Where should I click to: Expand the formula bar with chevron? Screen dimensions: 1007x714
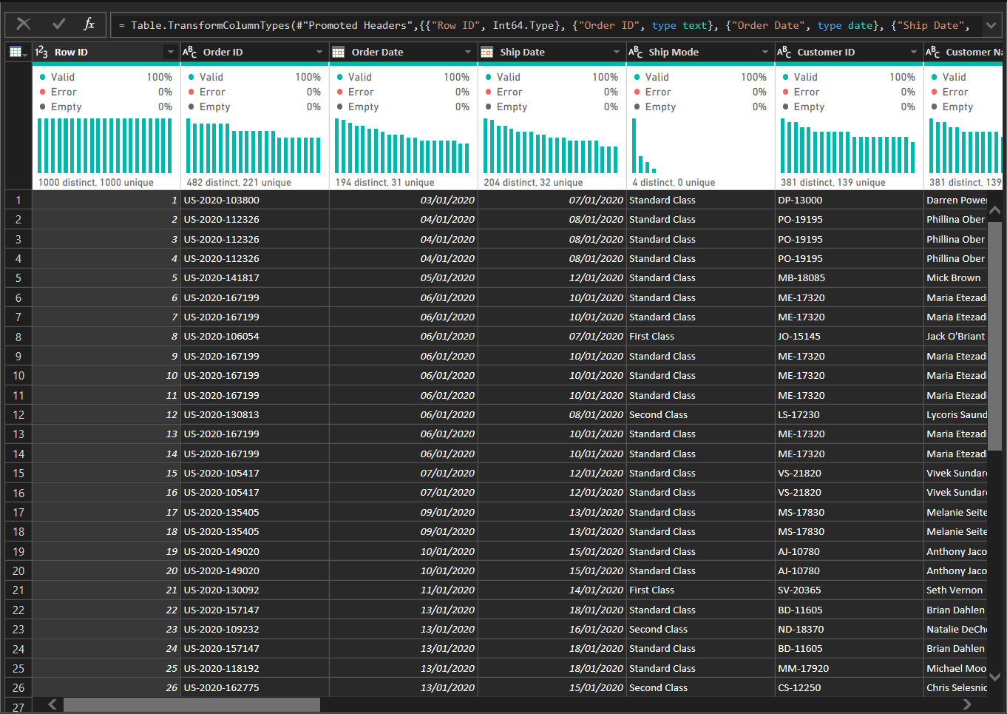pyautogui.click(x=991, y=25)
